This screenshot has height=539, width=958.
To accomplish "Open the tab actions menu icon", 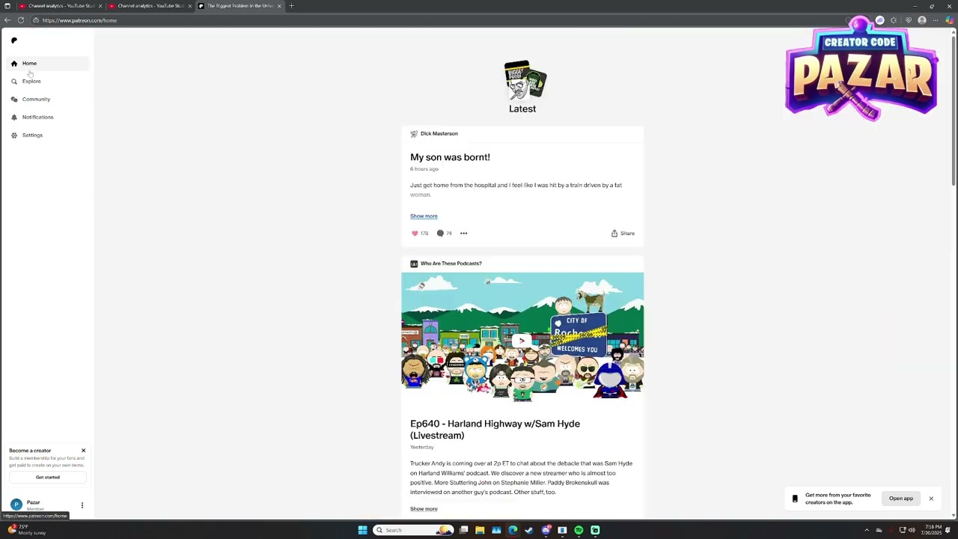I will 7,6.
